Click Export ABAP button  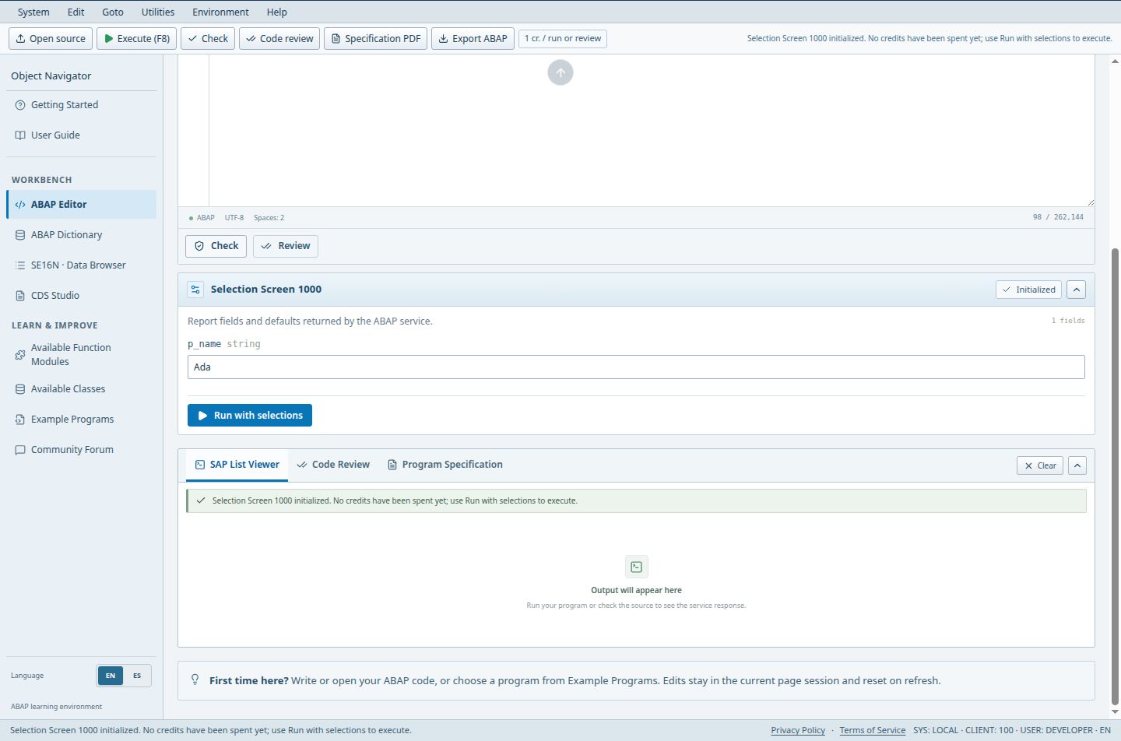point(473,38)
